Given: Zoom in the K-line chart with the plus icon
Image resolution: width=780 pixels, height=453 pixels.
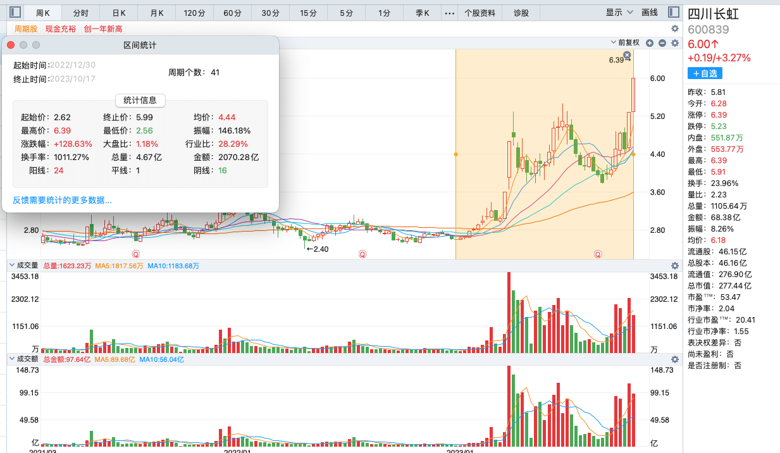Looking at the screenshot, I should pos(650,42).
